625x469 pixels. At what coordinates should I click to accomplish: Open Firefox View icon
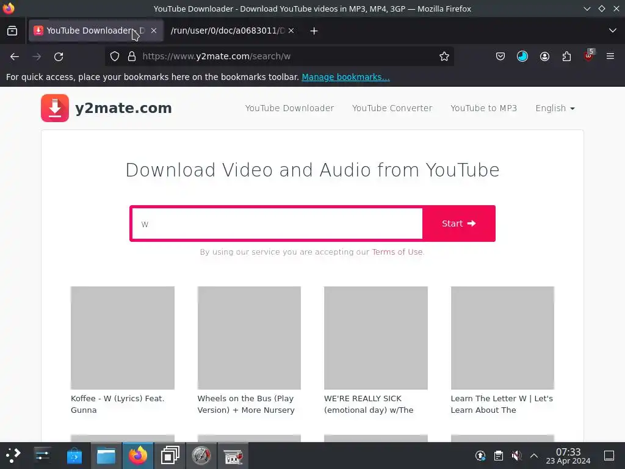12,31
